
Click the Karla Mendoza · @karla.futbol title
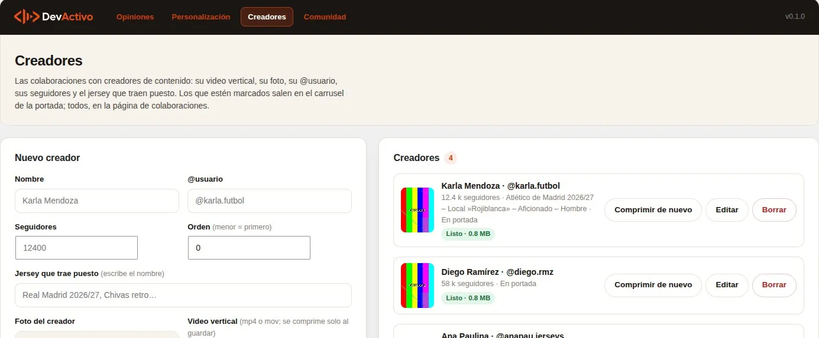(x=500, y=186)
